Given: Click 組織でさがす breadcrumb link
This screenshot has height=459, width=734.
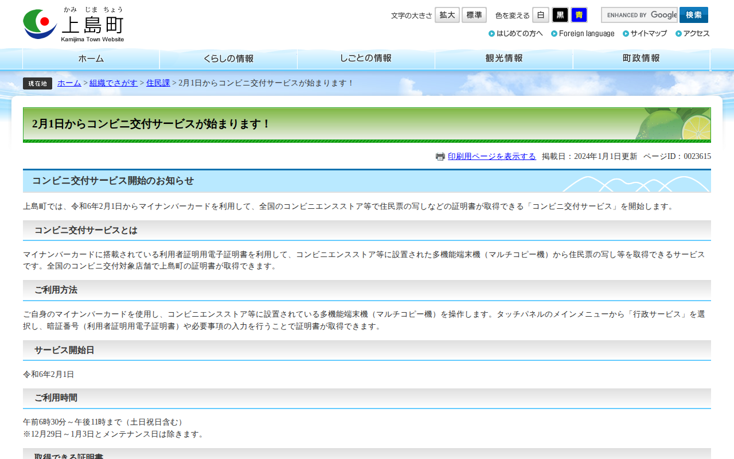Looking at the screenshot, I should click(x=114, y=83).
